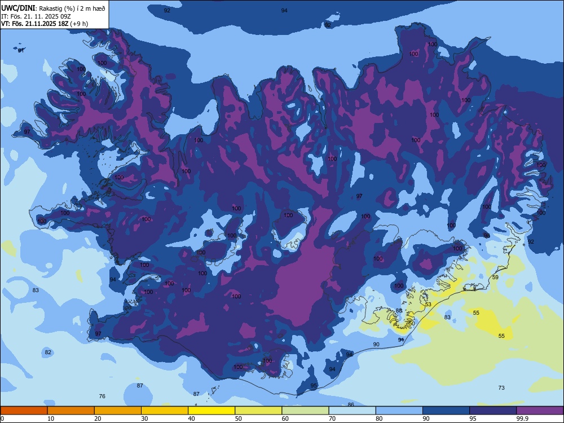
Task: Choose the purple above-99.9 legend swatch
Action: (540, 411)
